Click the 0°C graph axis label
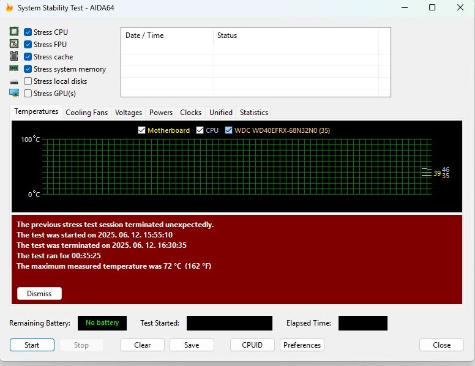475x366 pixels. pos(34,195)
